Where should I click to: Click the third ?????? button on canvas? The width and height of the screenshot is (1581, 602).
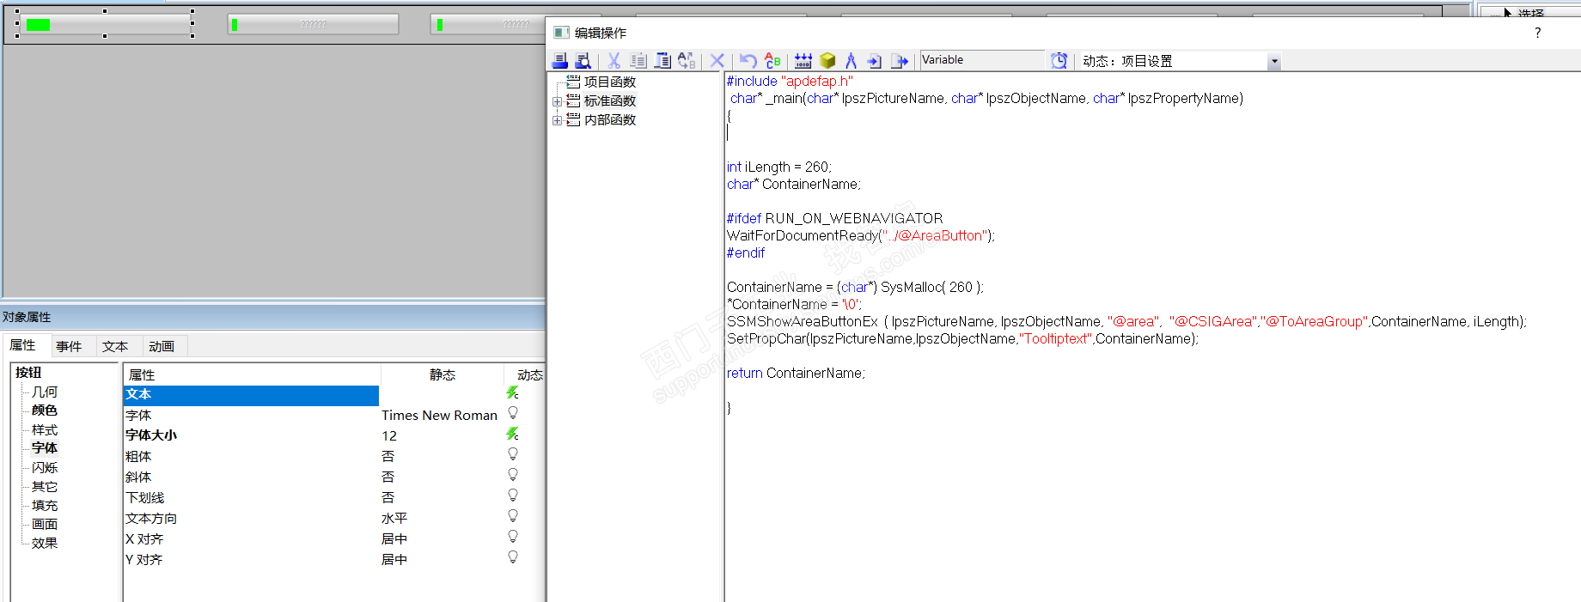point(488,24)
